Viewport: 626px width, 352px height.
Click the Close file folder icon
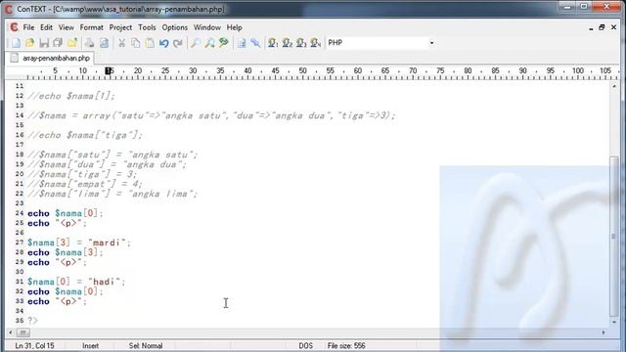72,43
